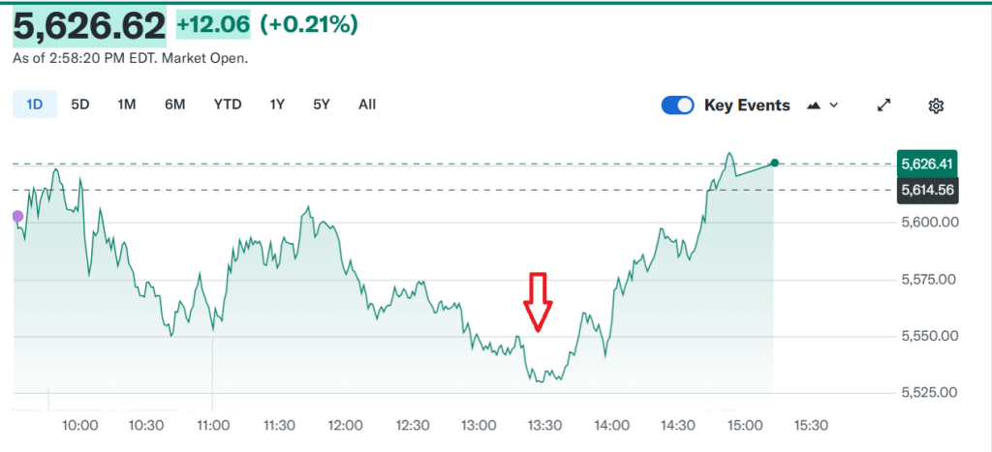Image resolution: width=992 pixels, height=452 pixels.
Task: Switch to the 5D range
Action: click(80, 105)
